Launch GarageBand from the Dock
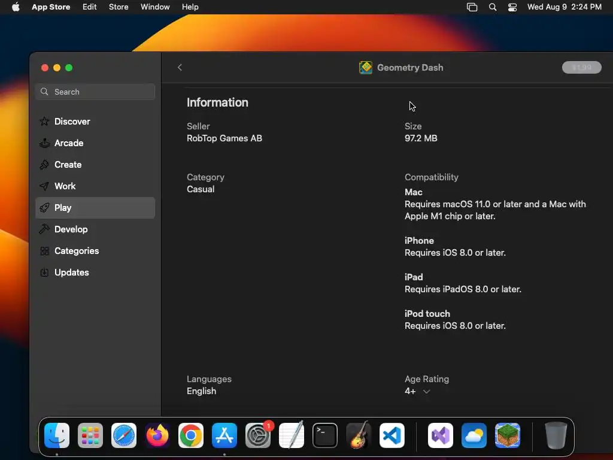This screenshot has height=460, width=613. [x=359, y=435]
